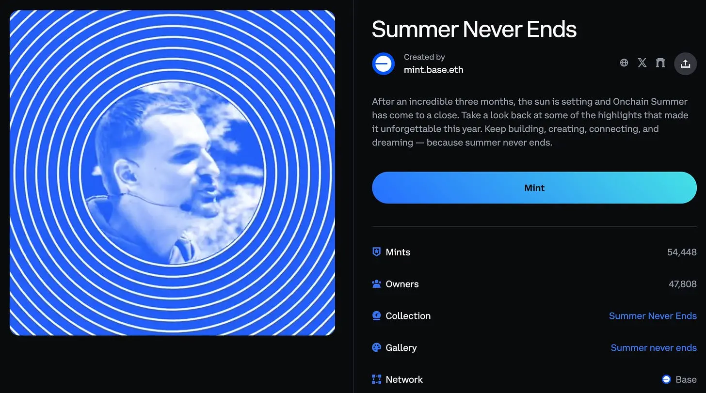This screenshot has height=393, width=706.
Task: Mint the Summer Never Ends NFT
Action: pyautogui.click(x=534, y=188)
